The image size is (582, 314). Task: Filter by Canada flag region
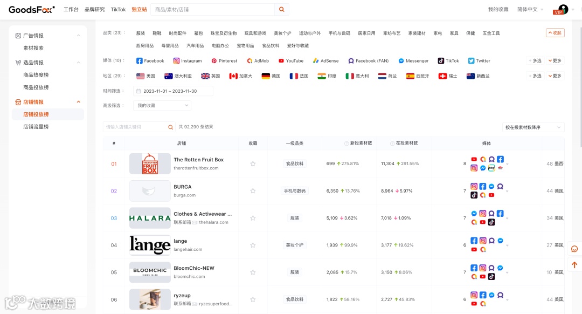240,76
